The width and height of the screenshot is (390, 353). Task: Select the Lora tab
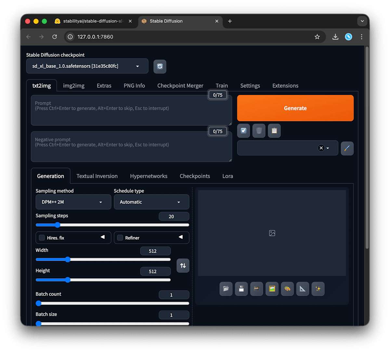227,176
